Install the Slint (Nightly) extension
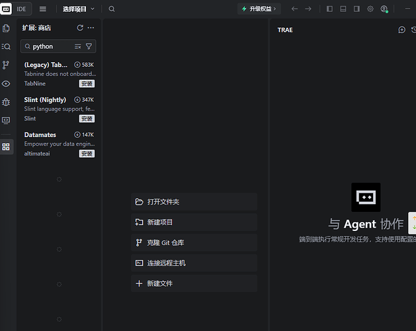Viewport: 416px width, 331px height. point(87,118)
